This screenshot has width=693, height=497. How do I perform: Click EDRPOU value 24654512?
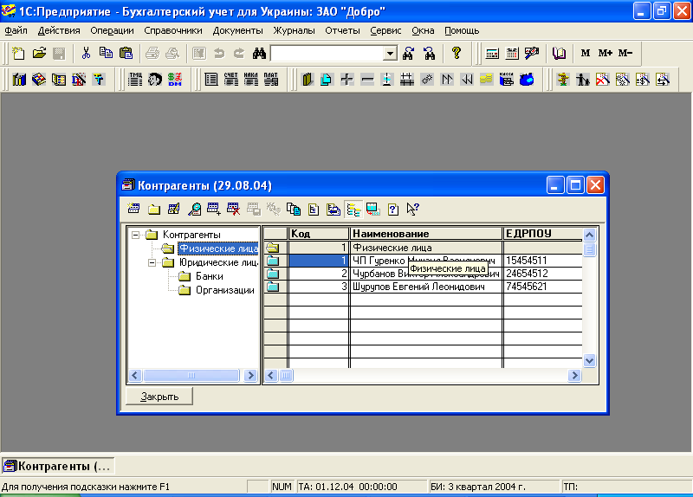[527, 274]
